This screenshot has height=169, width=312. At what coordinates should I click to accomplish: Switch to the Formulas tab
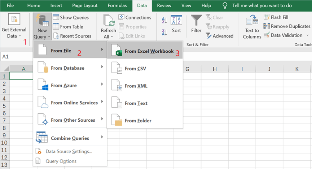coord(117,5)
